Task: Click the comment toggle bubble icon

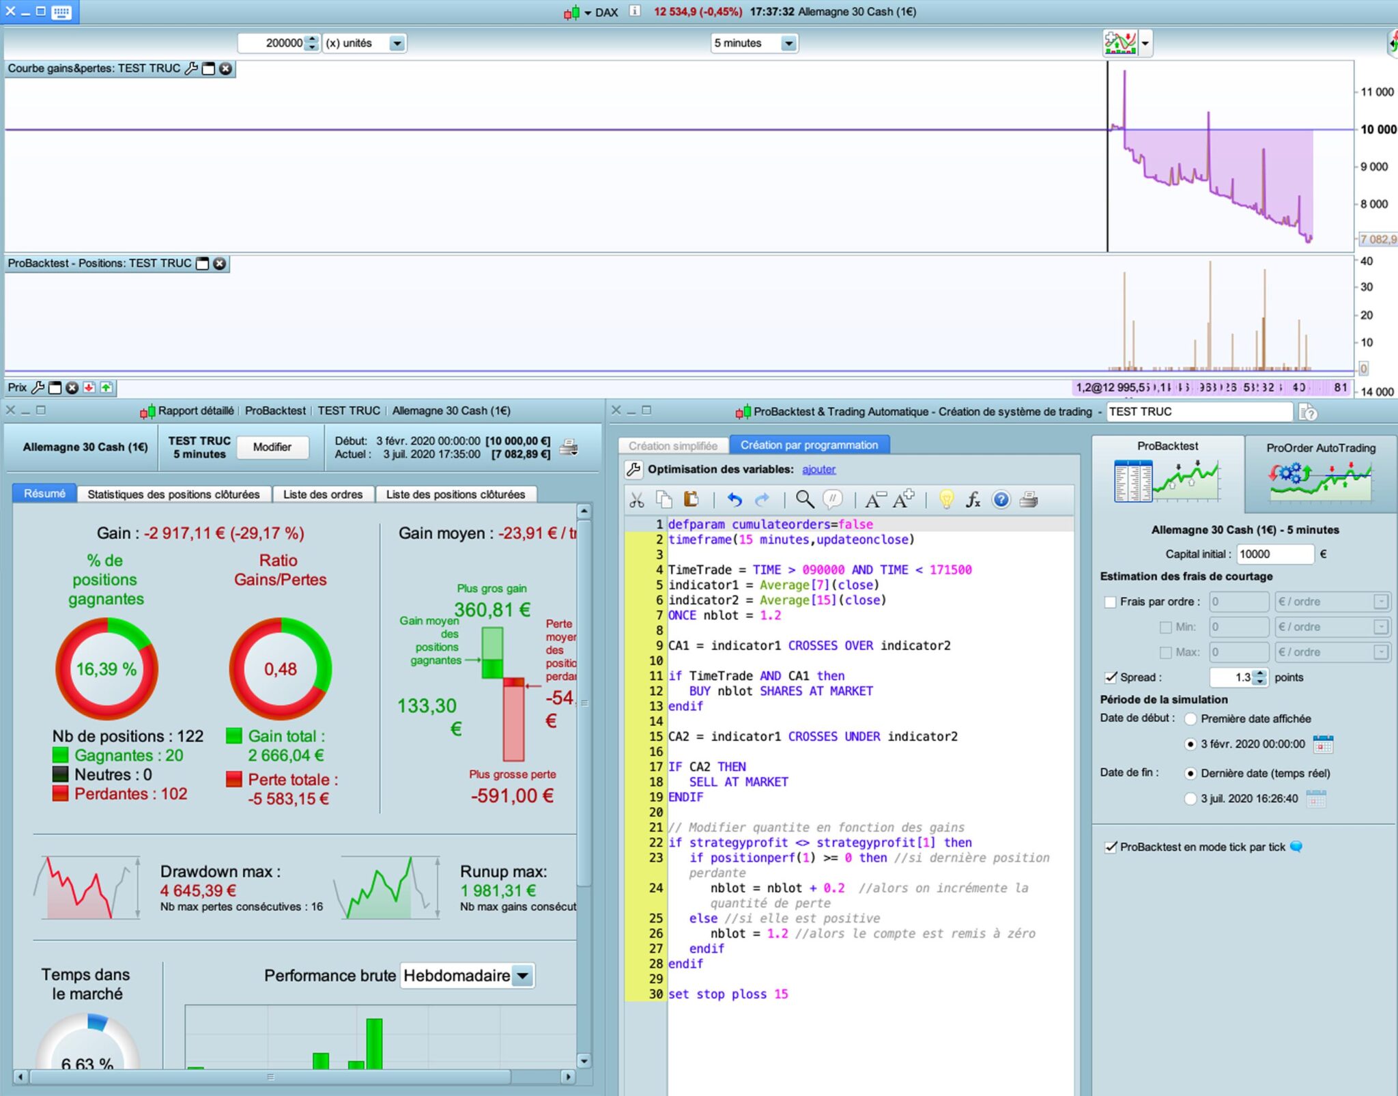Action: (x=832, y=500)
